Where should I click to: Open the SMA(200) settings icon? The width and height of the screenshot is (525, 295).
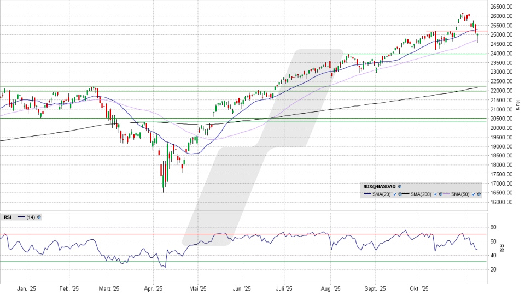[x=441, y=194]
